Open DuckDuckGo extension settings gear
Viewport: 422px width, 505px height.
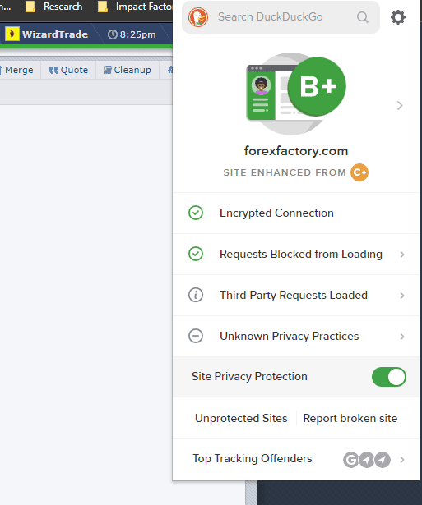point(398,17)
